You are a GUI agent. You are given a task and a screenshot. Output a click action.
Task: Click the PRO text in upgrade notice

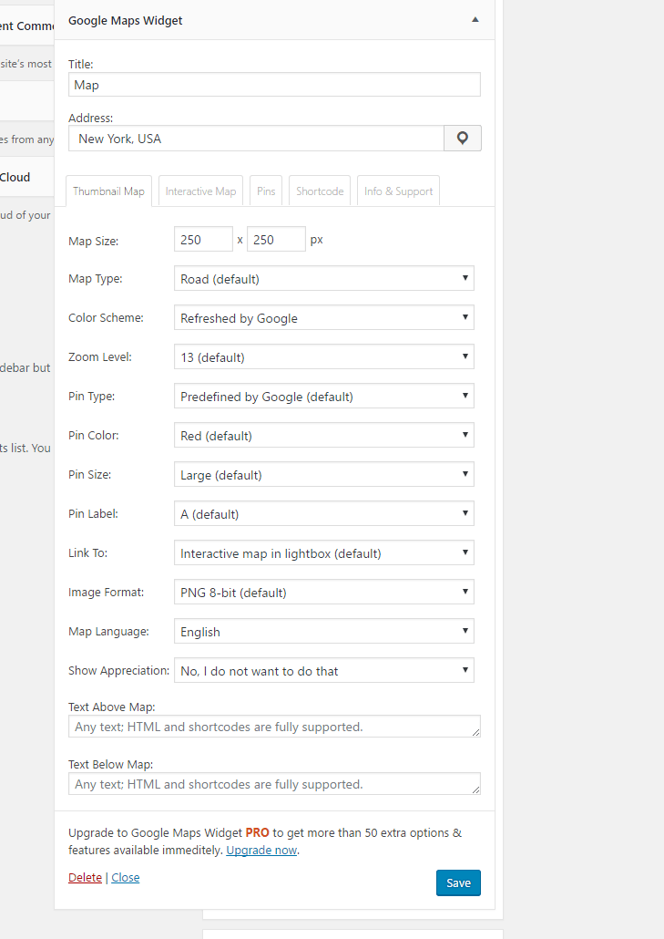257,833
